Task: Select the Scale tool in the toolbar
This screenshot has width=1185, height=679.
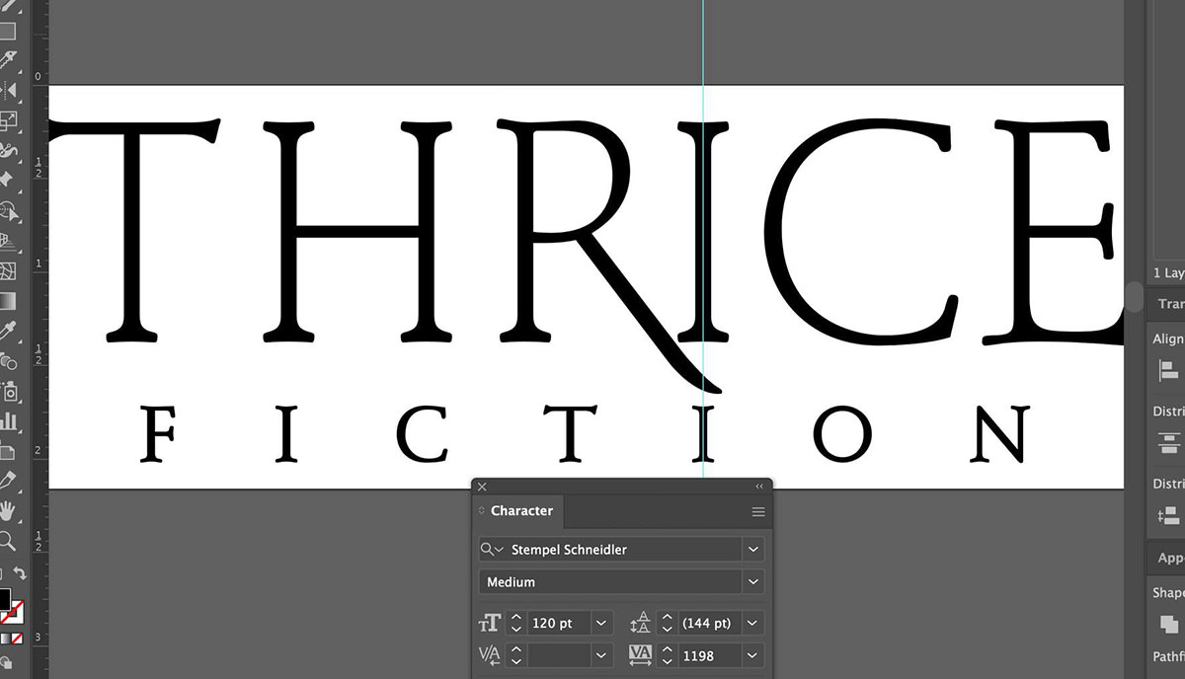Action: [x=9, y=120]
